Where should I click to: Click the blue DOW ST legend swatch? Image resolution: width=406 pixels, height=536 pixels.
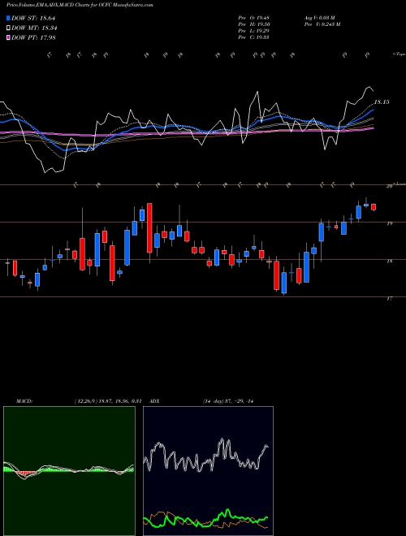click(x=8, y=18)
